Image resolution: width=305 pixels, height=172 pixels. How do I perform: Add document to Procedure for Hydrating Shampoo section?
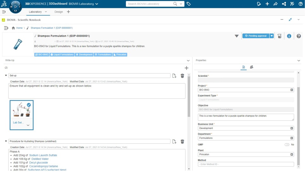(x=174, y=141)
